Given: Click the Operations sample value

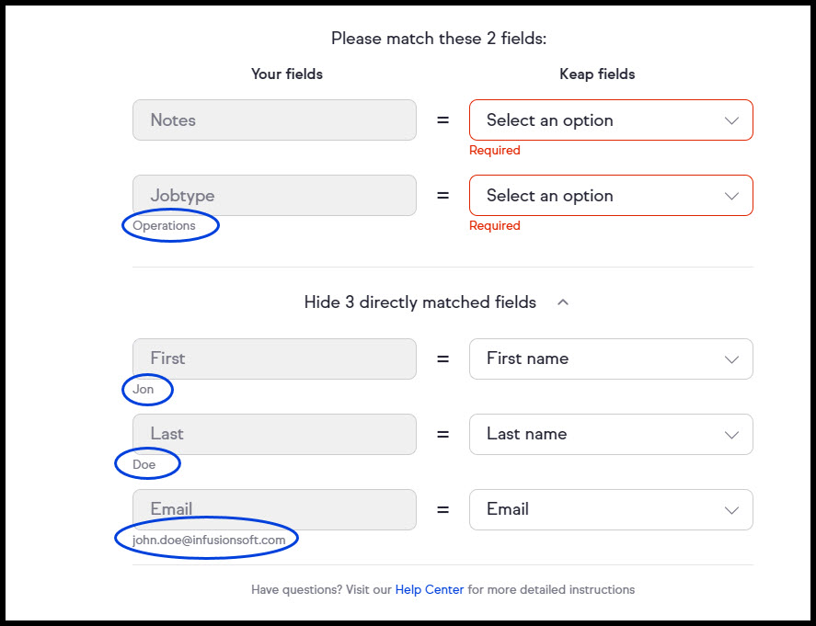Looking at the screenshot, I should 165,225.
